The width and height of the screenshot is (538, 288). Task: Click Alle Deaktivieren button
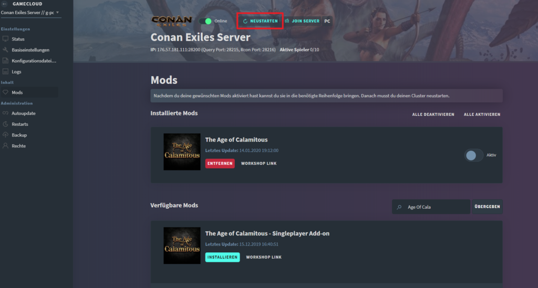(433, 114)
